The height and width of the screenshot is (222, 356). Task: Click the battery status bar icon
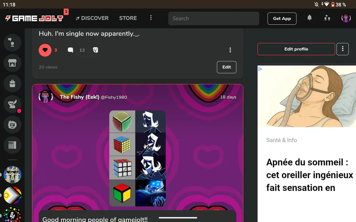pyautogui.click(x=333, y=4)
